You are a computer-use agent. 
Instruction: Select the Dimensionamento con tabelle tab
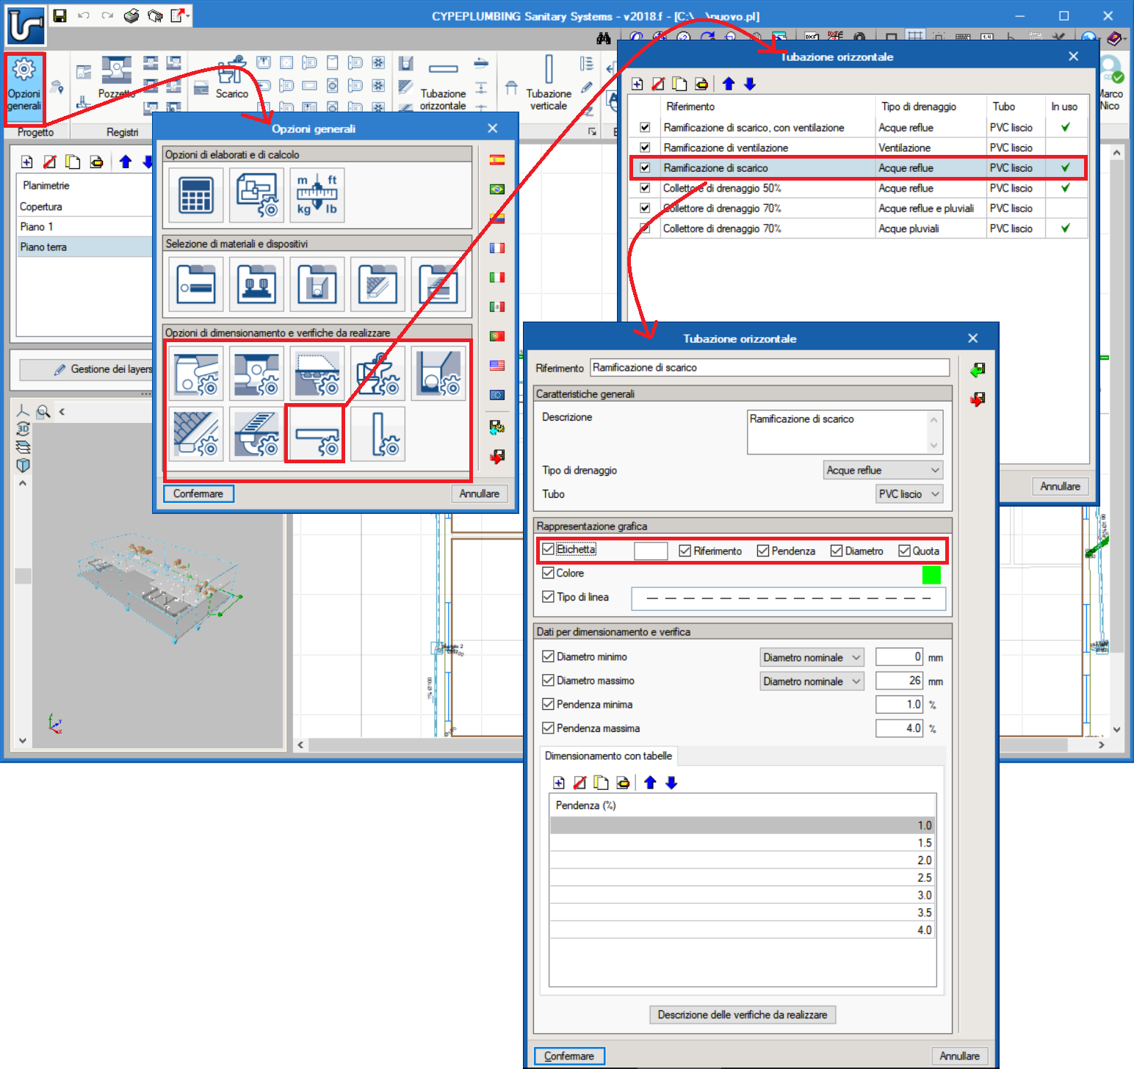pyautogui.click(x=608, y=756)
